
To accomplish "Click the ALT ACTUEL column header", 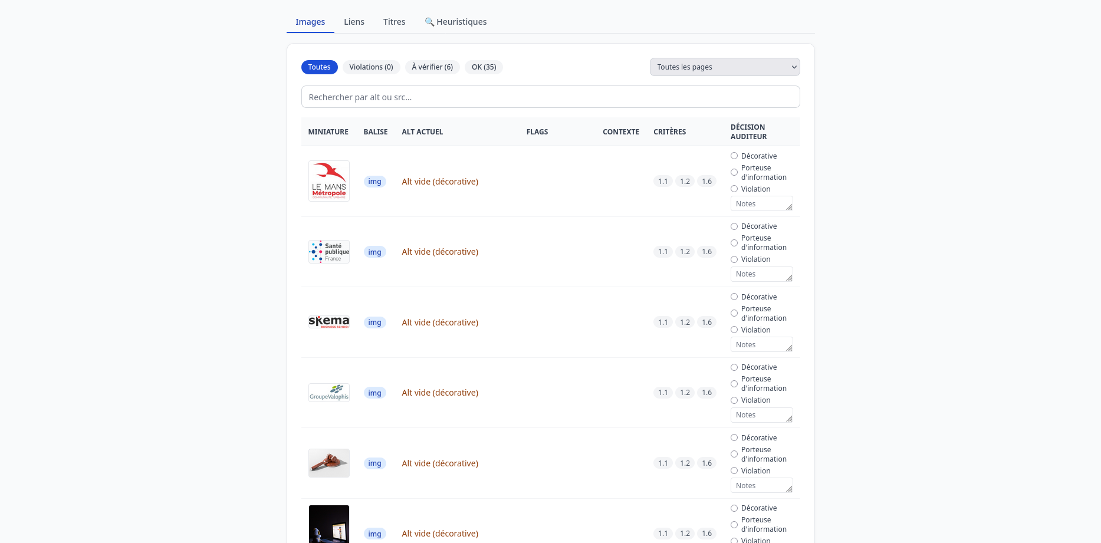I will pos(422,132).
